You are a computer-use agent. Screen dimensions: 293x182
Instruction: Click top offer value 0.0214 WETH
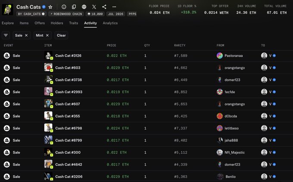point(216,13)
